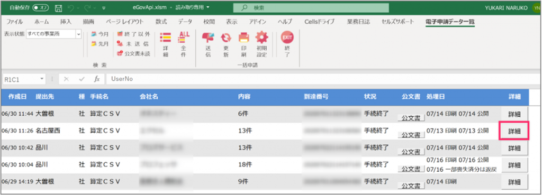Filter by 先月 in search group
Screen dimensions: 542x195
pyautogui.click(x=100, y=44)
